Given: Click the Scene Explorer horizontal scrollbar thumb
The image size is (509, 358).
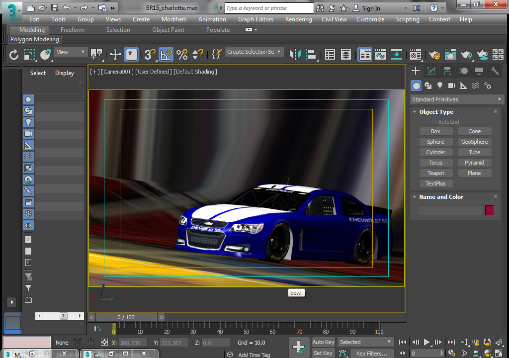Looking at the screenshot, I should (x=64, y=316).
